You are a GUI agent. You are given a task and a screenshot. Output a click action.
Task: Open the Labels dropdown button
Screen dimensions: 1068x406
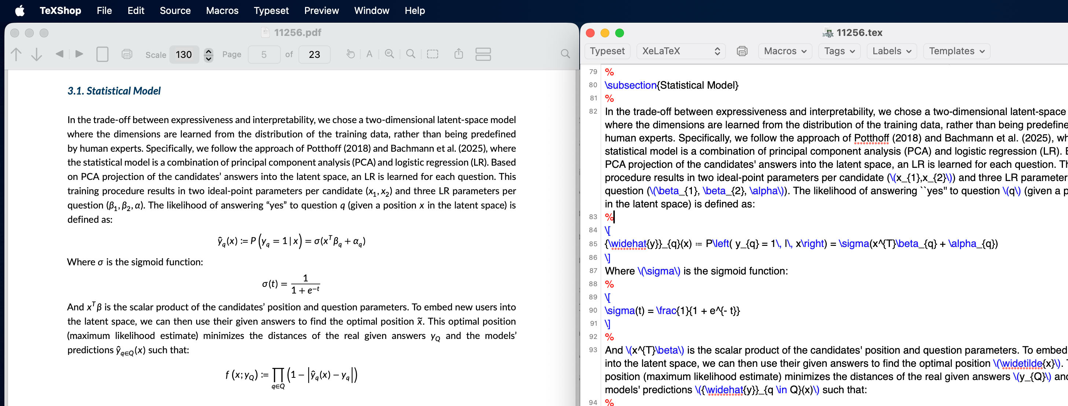[891, 51]
